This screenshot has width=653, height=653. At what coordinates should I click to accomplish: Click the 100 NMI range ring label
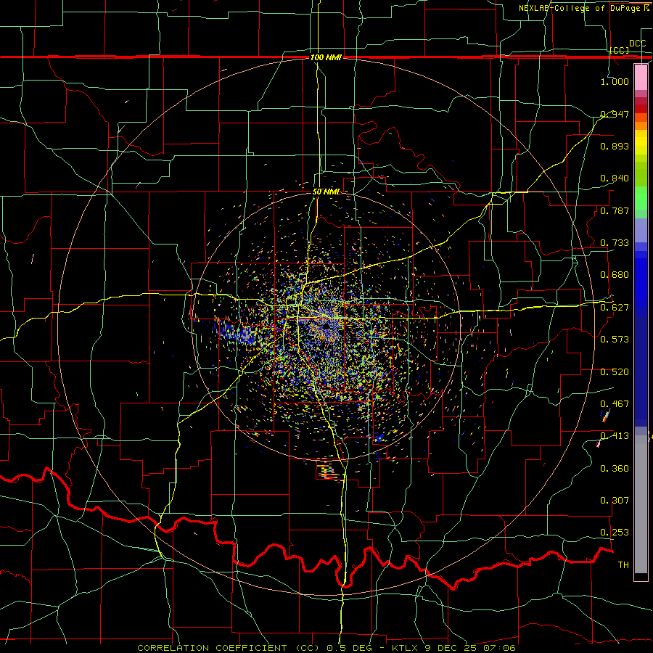(326, 57)
